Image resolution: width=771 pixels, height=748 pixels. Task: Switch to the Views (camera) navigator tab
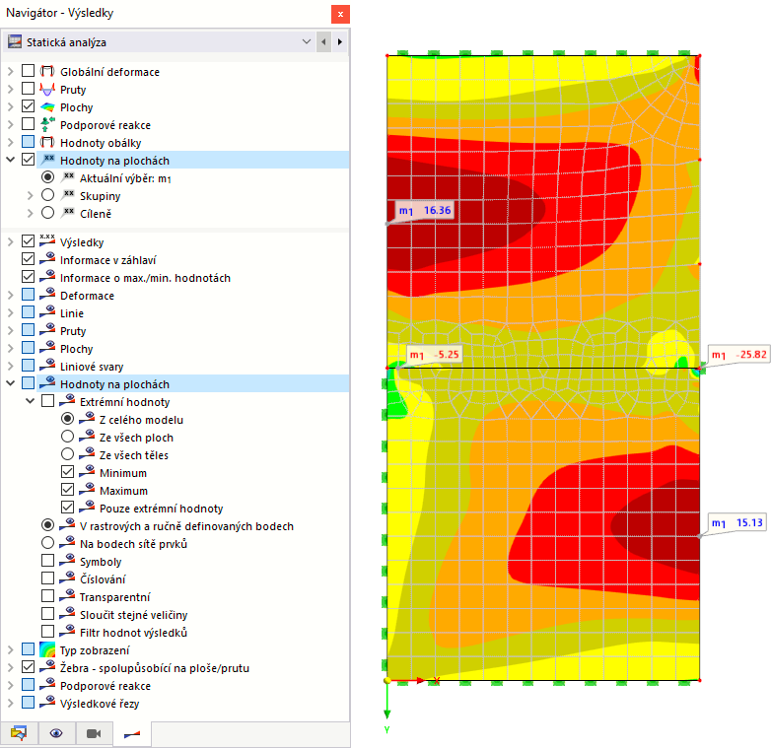pos(94,733)
